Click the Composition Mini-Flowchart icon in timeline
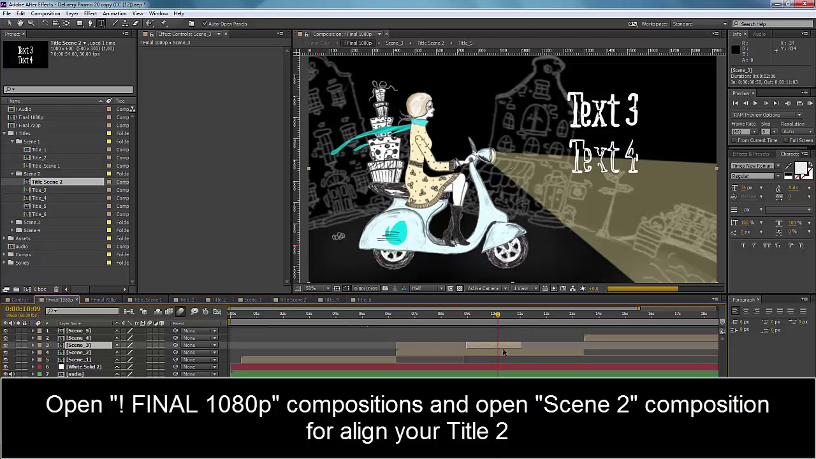Viewport: 816px width, 459px height. click(x=129, y=311)
